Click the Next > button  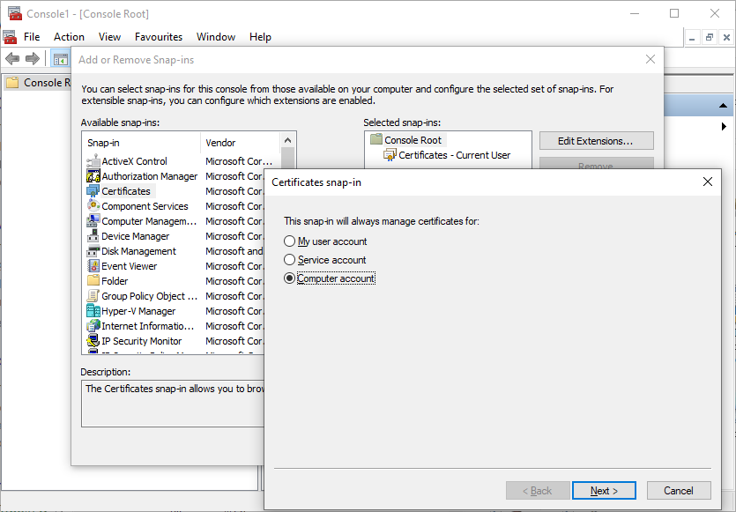pyautogui.click(x=604, y=491)
